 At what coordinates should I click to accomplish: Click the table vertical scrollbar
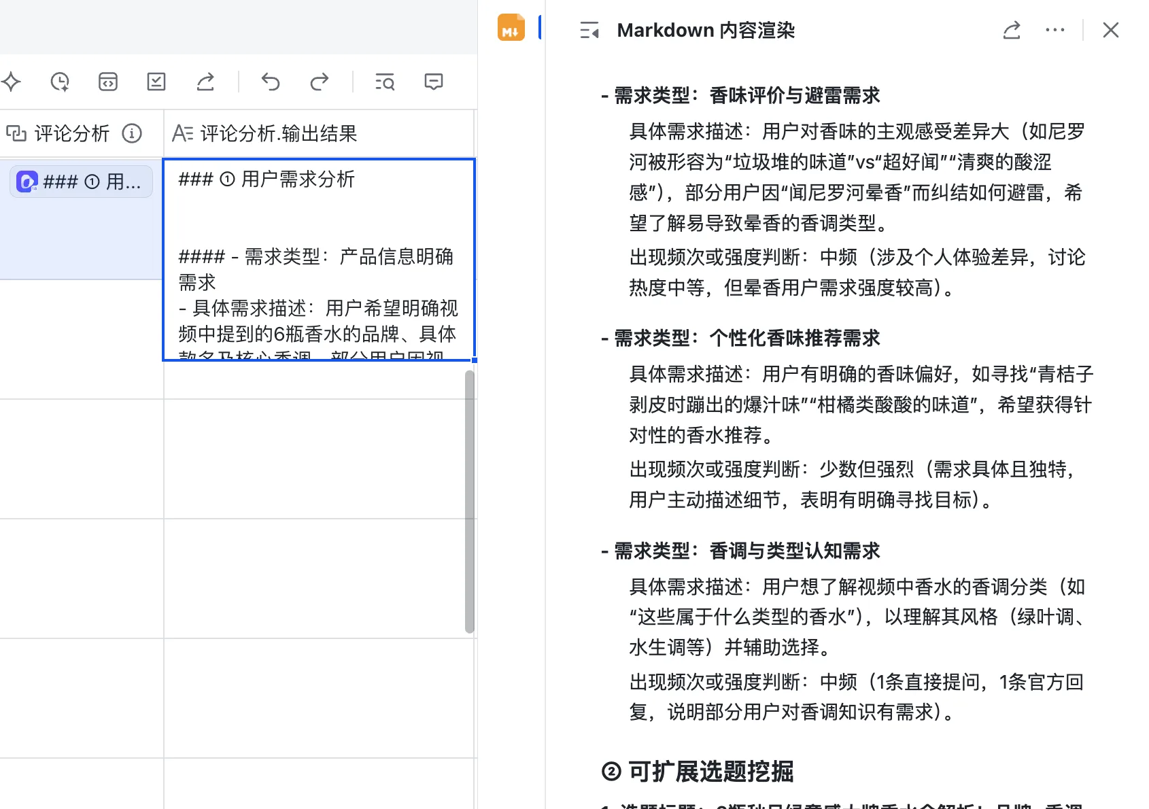point(470,502)
